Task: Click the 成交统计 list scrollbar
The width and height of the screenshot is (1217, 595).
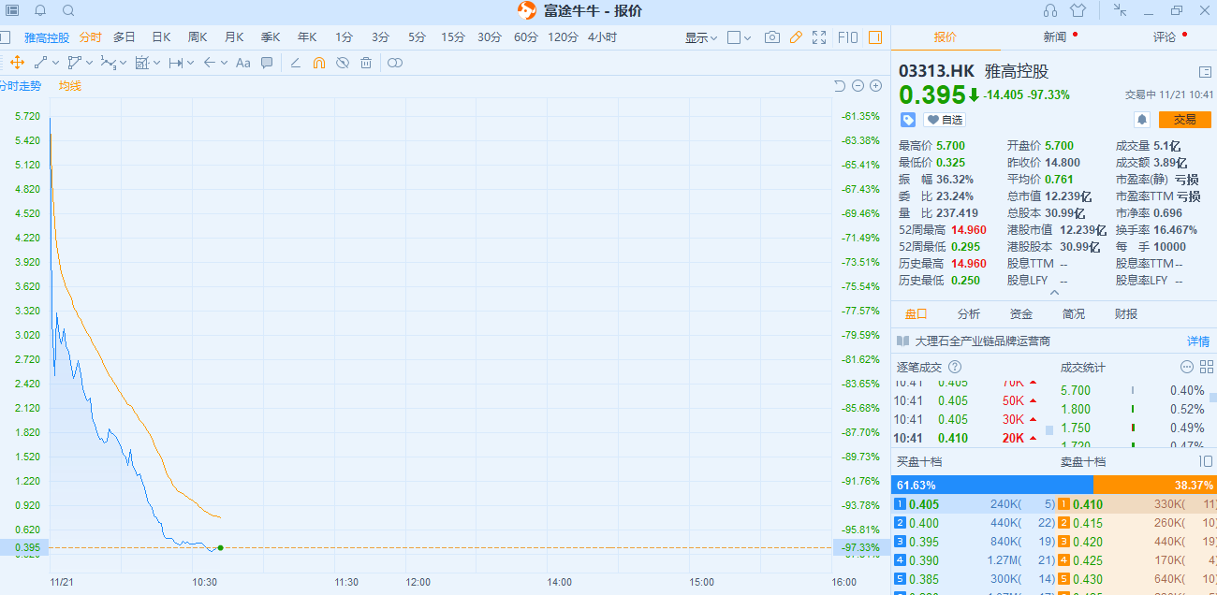Action: tap(1213, 398)
